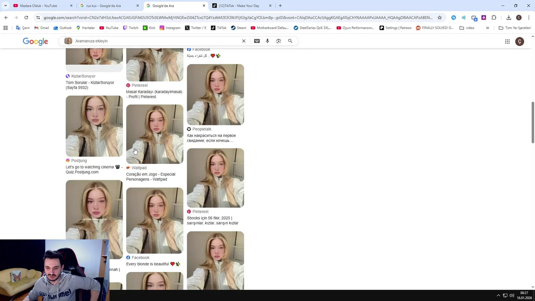
Task: Open the Çevir bookmark
Action: click(x=23, y=28)
